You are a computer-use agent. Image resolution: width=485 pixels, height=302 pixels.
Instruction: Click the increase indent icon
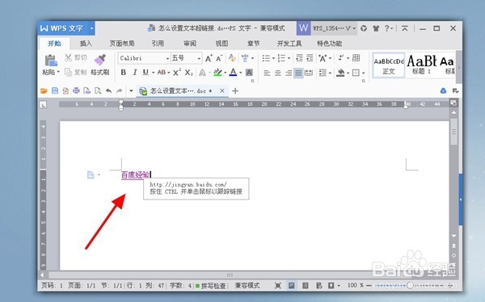coord(310,58)
